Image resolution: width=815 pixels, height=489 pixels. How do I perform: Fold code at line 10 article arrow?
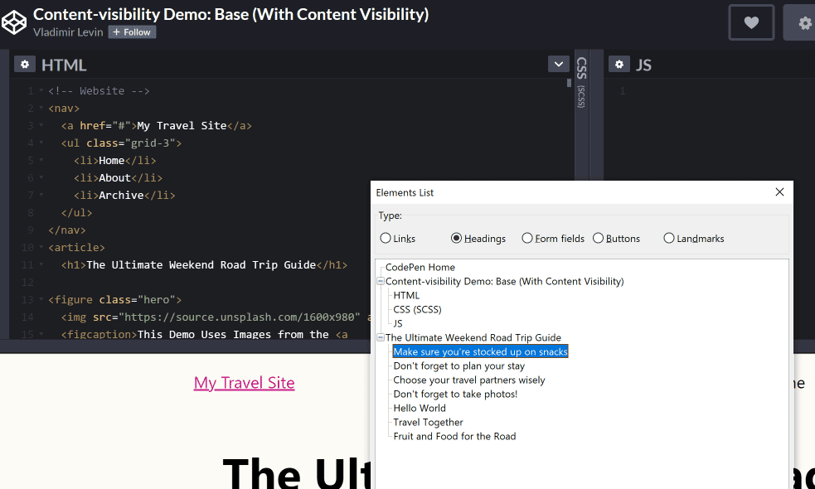click(x=41, y=247)
